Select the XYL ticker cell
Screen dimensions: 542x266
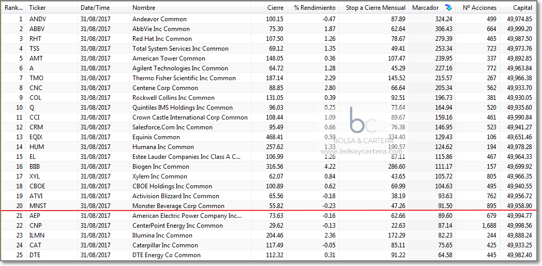35,176
